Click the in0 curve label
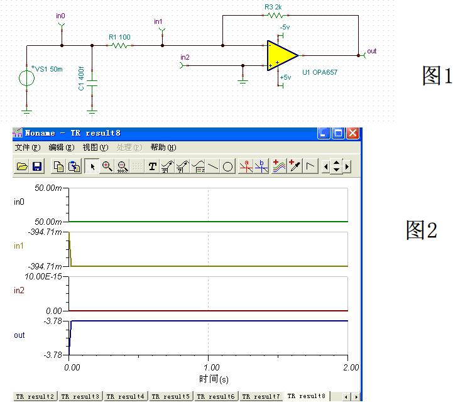 (19, 202)
